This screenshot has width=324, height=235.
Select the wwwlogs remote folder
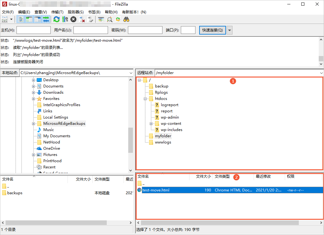click(x=163, y=142)
